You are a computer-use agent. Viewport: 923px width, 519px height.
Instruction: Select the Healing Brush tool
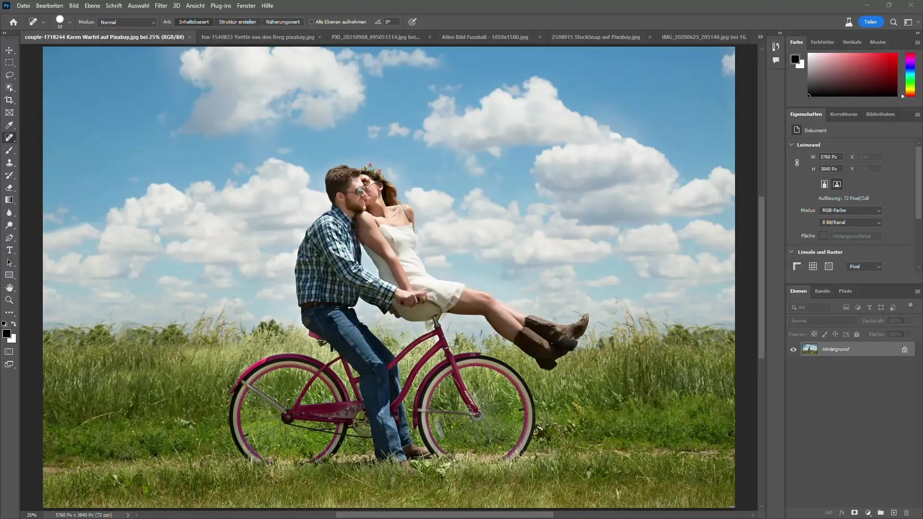click(x=9, y=137)
